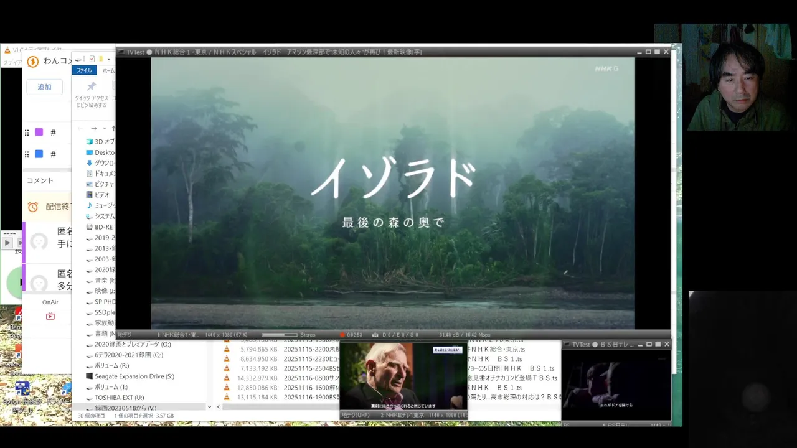This screenshot has height=448, width=797.
Task: Open channel selector '1: NHK総合1・東'
Action: pyautogui.click(x=177, y=335)
